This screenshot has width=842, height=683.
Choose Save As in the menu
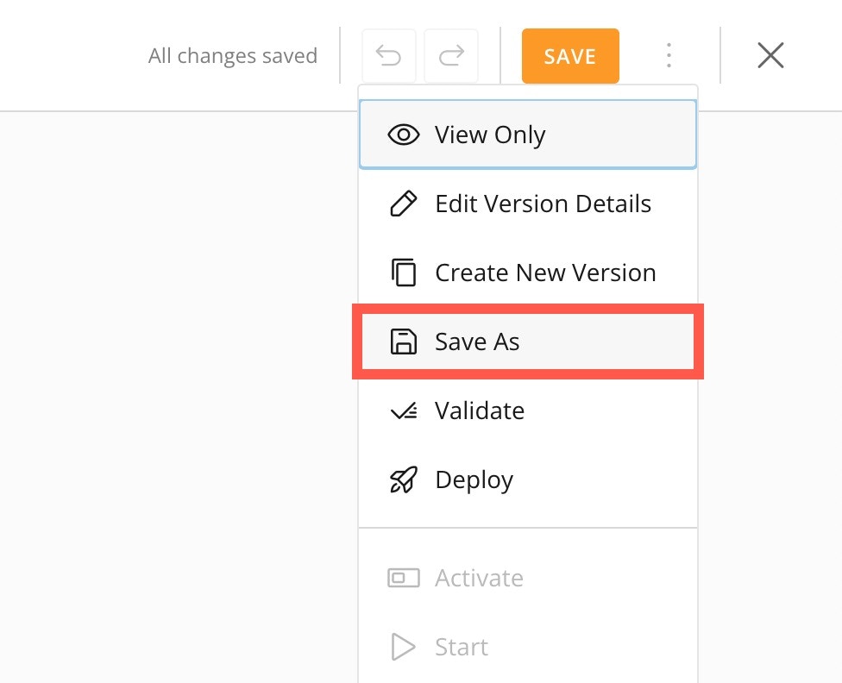pos(528,341)
